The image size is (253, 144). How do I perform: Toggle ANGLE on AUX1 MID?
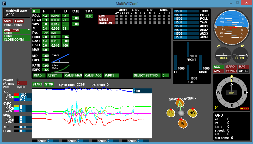coord(121,19)
